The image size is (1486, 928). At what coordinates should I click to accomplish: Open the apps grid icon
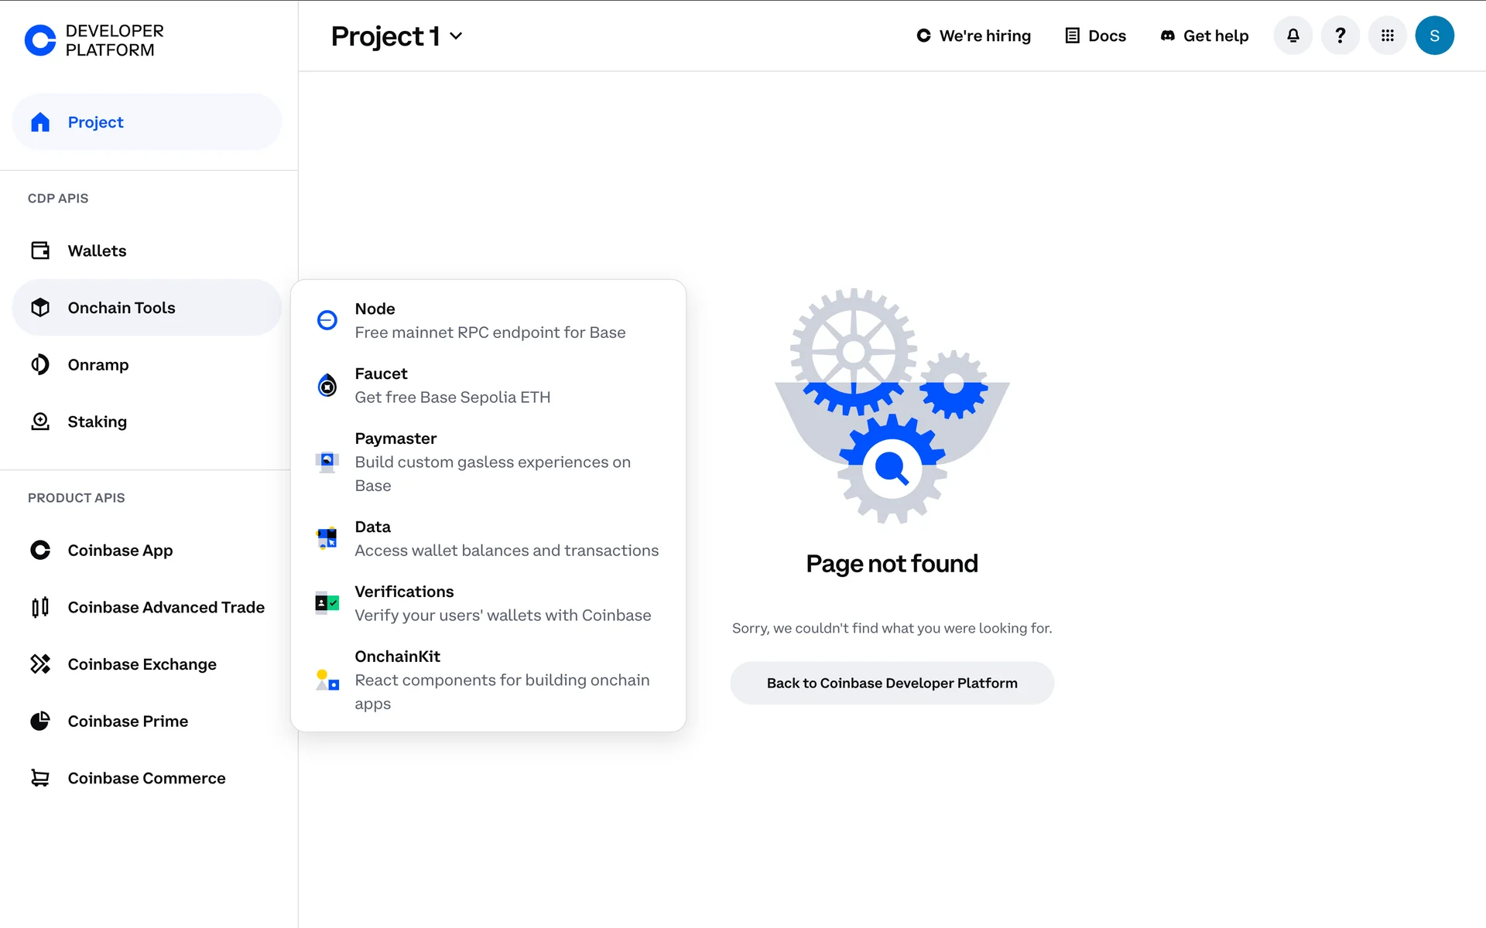pyautogui.click(x=1387, y=36)
